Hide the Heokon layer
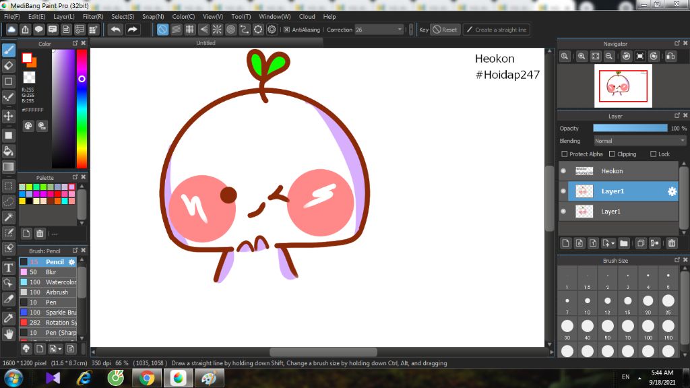 point(563,171)
